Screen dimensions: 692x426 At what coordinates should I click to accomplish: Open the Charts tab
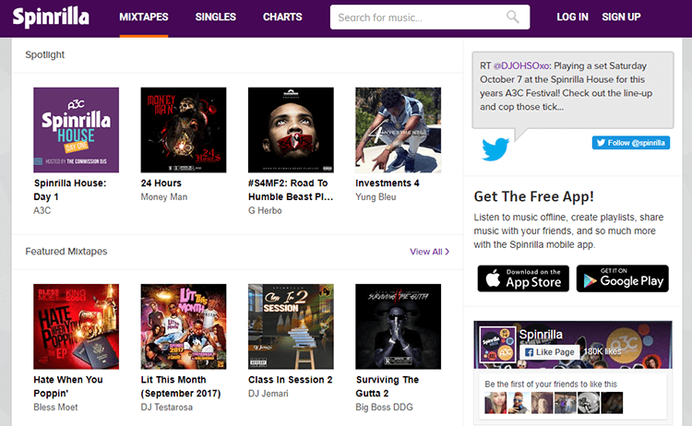282,18
